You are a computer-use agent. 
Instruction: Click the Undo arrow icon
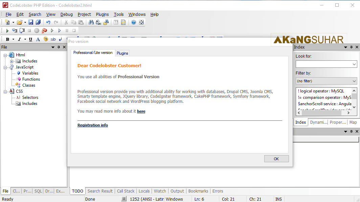pos(48,22)
